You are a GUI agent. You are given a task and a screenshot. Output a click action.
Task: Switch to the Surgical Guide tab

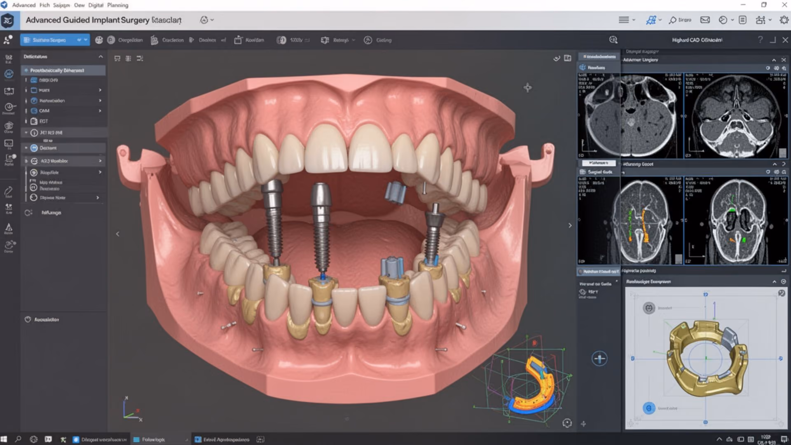(x=599, y=172)
